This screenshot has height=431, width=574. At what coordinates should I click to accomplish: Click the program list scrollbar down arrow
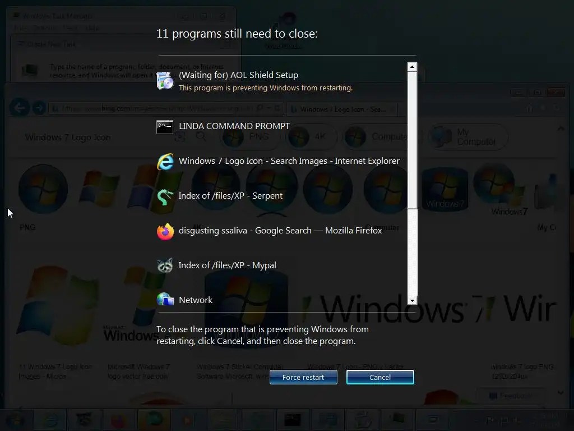click(412, 301)
